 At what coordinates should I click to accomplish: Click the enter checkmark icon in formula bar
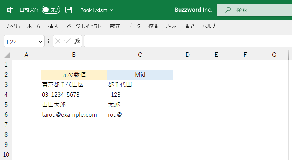[x=67, y=41]
